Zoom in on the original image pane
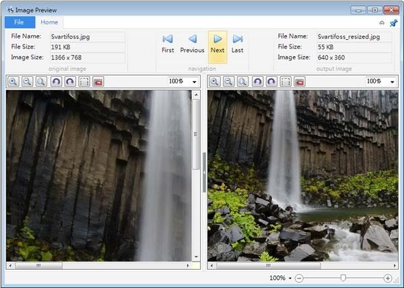 click(13, 82)
